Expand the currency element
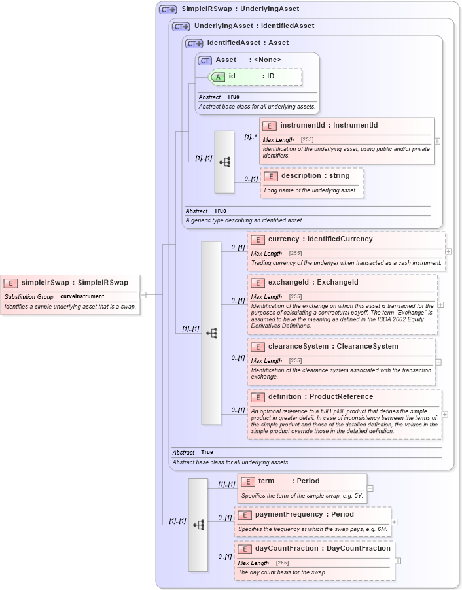Viewport: 462px width, 590px height. 448,251
